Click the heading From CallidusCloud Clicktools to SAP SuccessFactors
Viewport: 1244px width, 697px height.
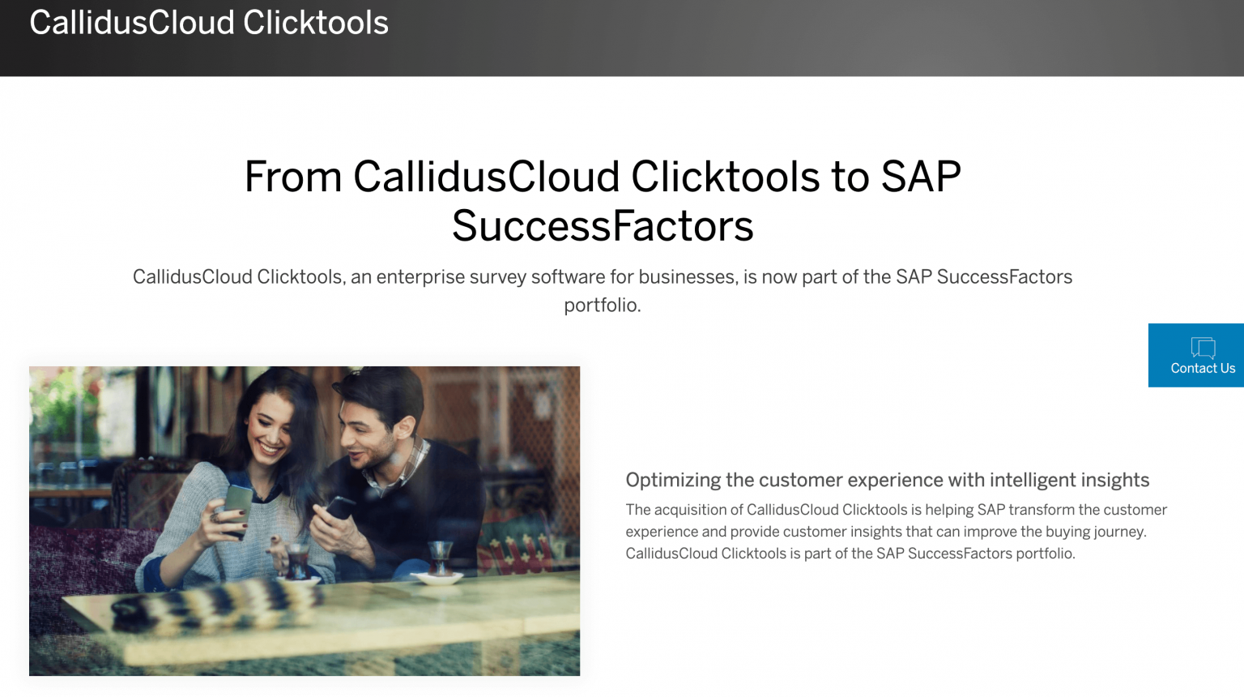603,201
